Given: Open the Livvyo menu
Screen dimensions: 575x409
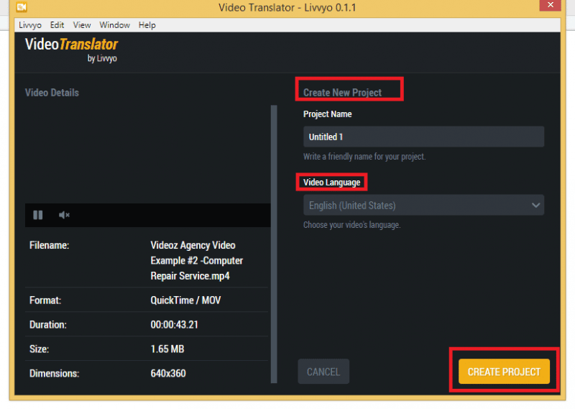Looking at the screenshot, I should (30, 25).
